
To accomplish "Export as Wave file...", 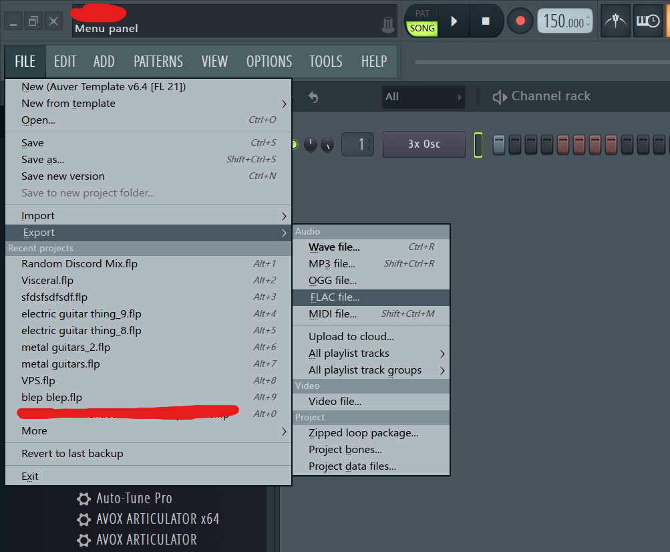I will [371, 247].
